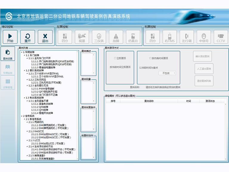Select case 1.3.1.2 QF8故障
The height and width of the screenshot is (172, 229).
point(40,107)
